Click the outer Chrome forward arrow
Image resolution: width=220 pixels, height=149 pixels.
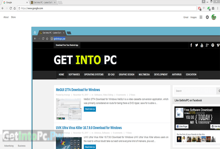(x=7, y=8)
